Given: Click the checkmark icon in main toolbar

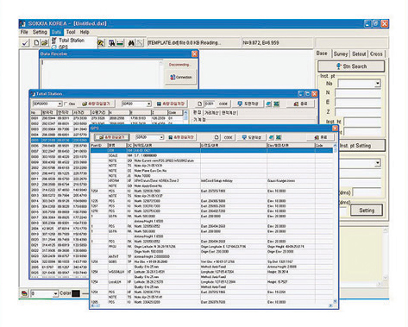Looking at the screenshot, I should point(25,43).
